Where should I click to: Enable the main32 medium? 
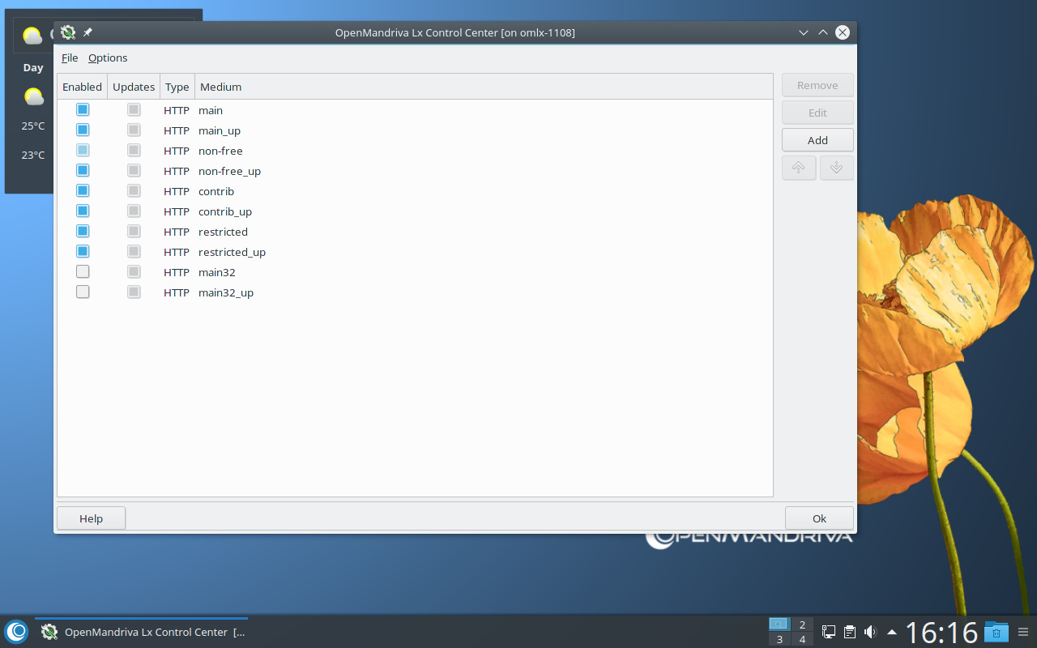pyautogui.click(x=83, y=271)
